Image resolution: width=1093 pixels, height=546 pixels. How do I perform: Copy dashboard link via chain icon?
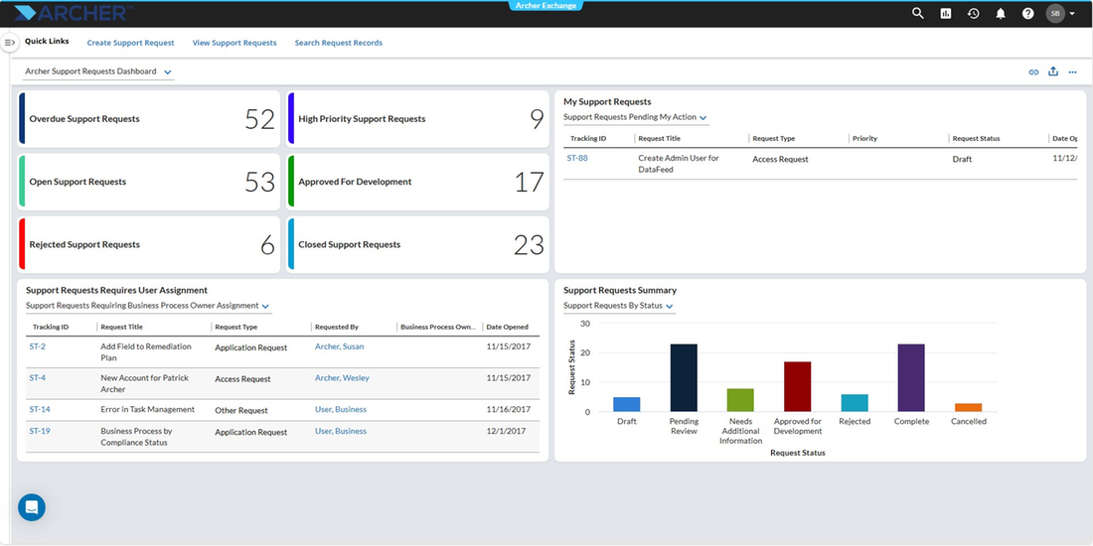(1033, 71)
